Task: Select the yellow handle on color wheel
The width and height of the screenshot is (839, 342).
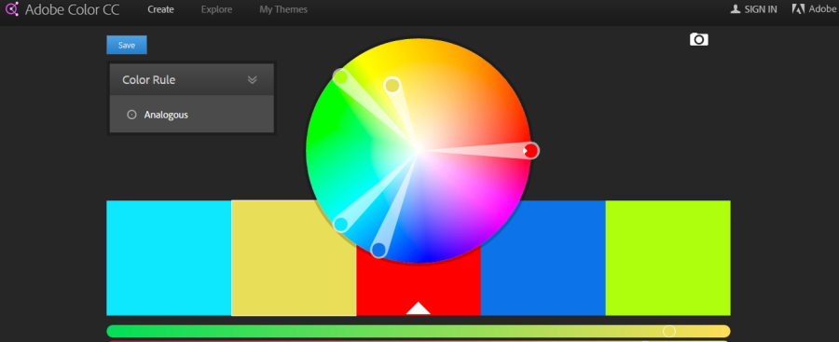Action: pyautogui.click(x=392, y=85)
